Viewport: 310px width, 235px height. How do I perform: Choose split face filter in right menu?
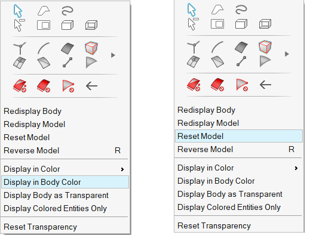(217, 61)
